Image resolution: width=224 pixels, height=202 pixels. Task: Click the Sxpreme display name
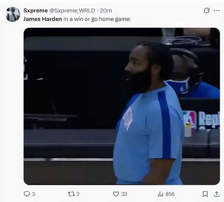point(36,11)
